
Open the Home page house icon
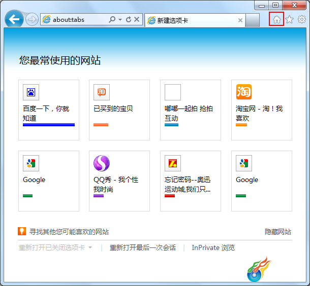[276, 19]
